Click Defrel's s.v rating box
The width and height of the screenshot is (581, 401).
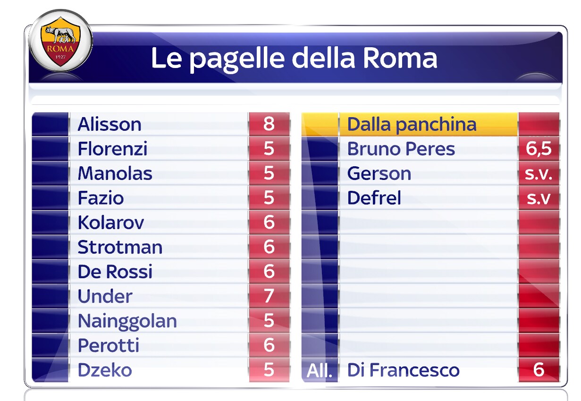[x=539, y=198]
